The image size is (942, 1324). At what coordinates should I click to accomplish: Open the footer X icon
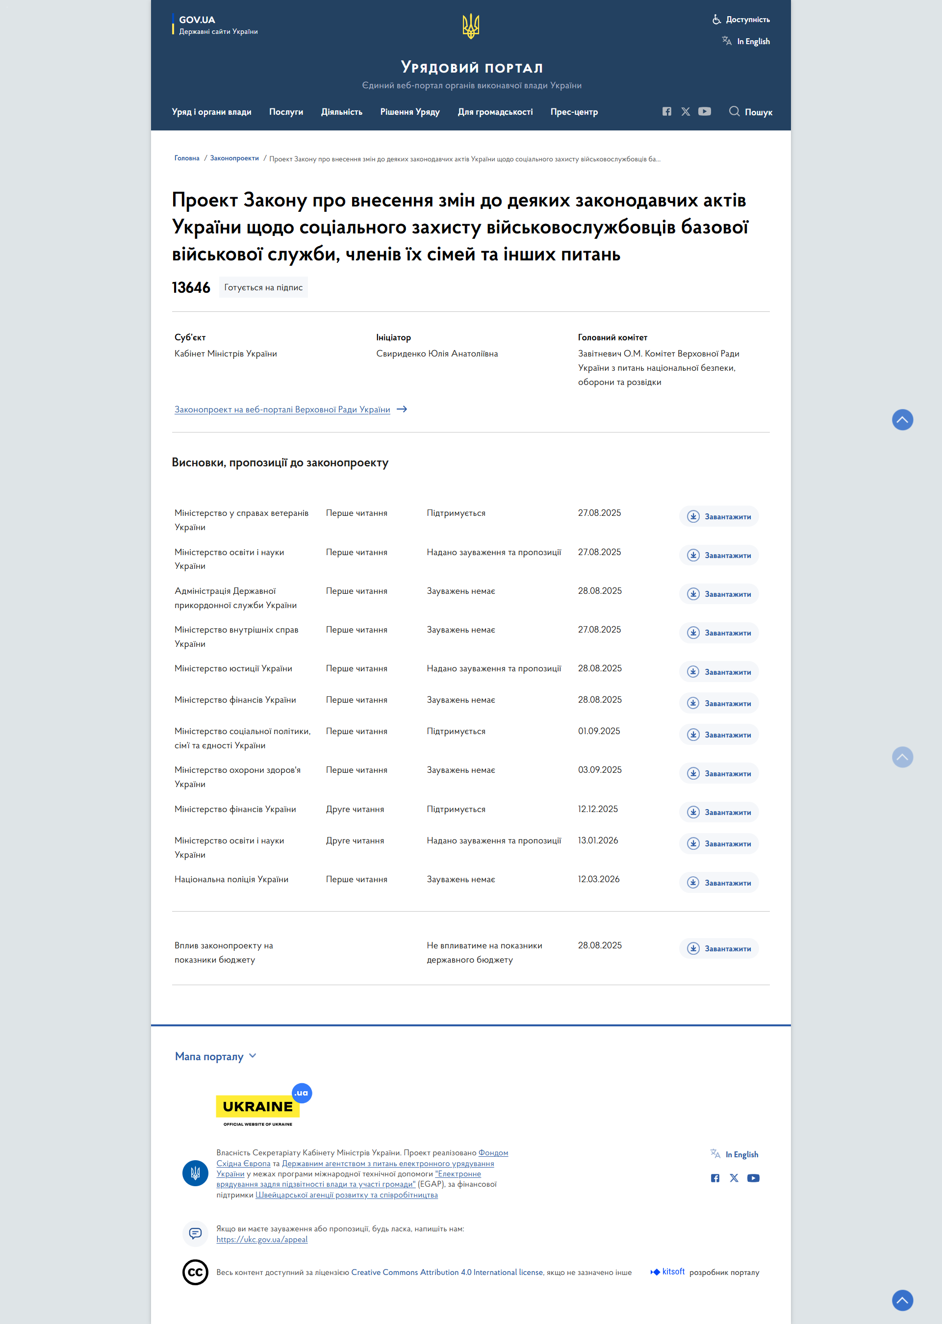734,1178
